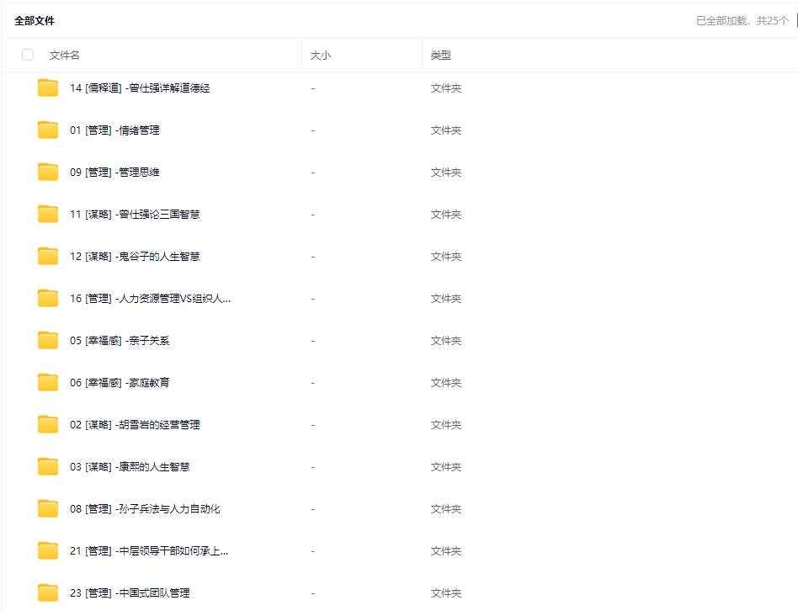Screen dimensions: 798x611
Task: Toggle the select-all checkbox in header
Action: click(x=28, y=55)
